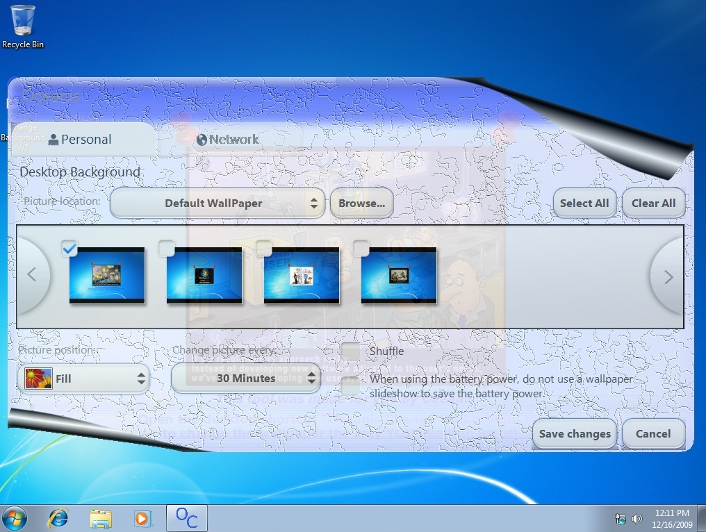Screen dimensions: 706x532
Task: Open the Picture position Fill dropdown
Action: (x=84, y=379)
